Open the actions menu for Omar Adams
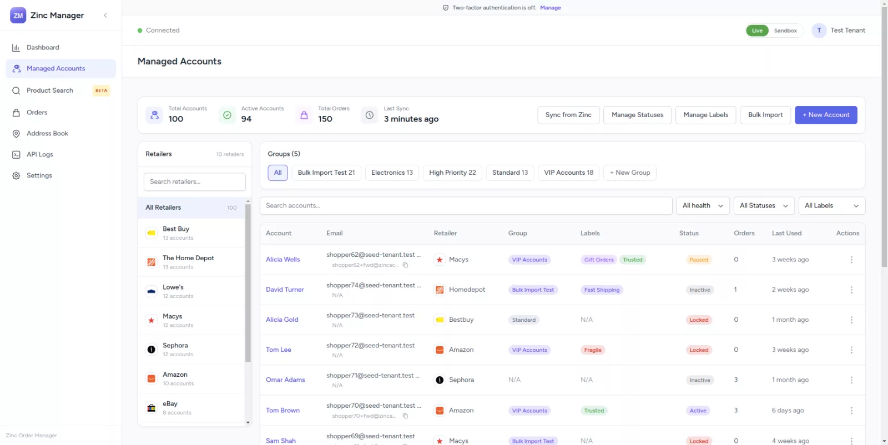888x445 pixels. coord(851,380)
